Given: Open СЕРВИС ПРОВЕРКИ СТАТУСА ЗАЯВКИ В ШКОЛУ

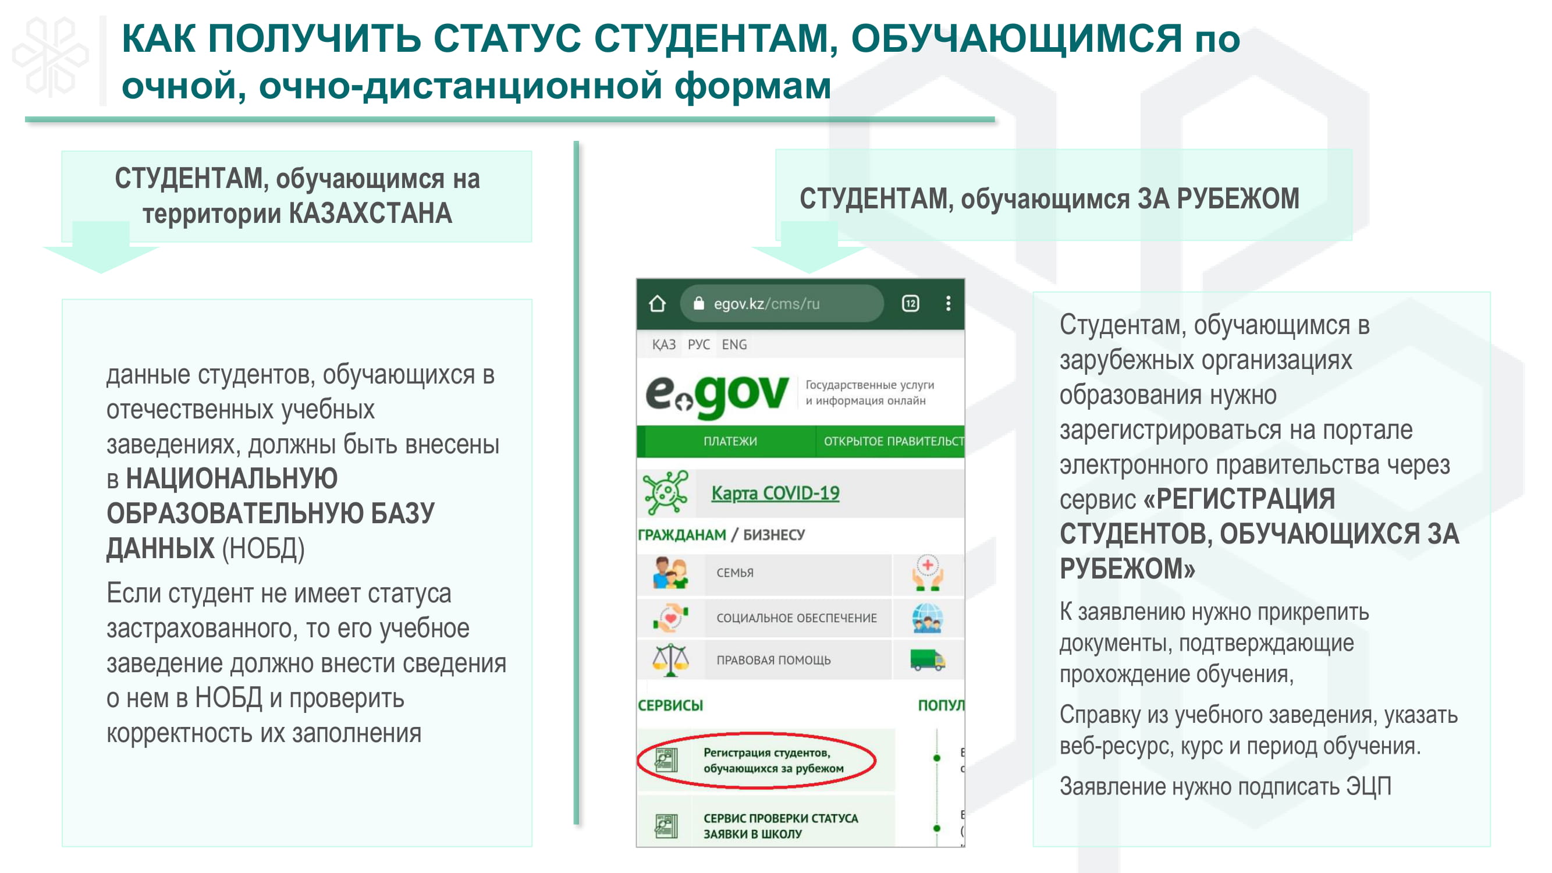Looking at the screenshot, I should [x=780, y=825].
